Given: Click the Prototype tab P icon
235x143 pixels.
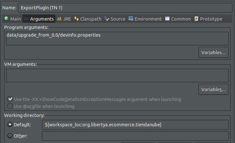Looking at the screenshot, I should (196, 19).
